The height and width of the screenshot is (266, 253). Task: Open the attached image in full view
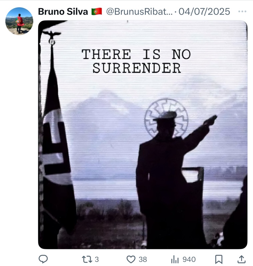click(143, 135)
